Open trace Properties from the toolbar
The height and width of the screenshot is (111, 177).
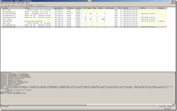(x=11, y=5)
